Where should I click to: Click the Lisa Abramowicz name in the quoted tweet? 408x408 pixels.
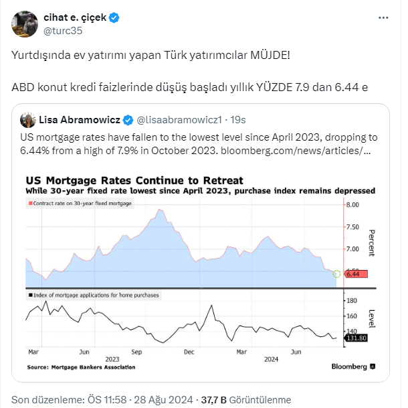(x=79, y=121)
